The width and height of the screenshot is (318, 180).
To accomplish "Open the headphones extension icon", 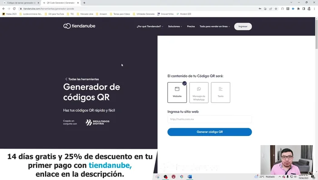I will pos(283,9).
